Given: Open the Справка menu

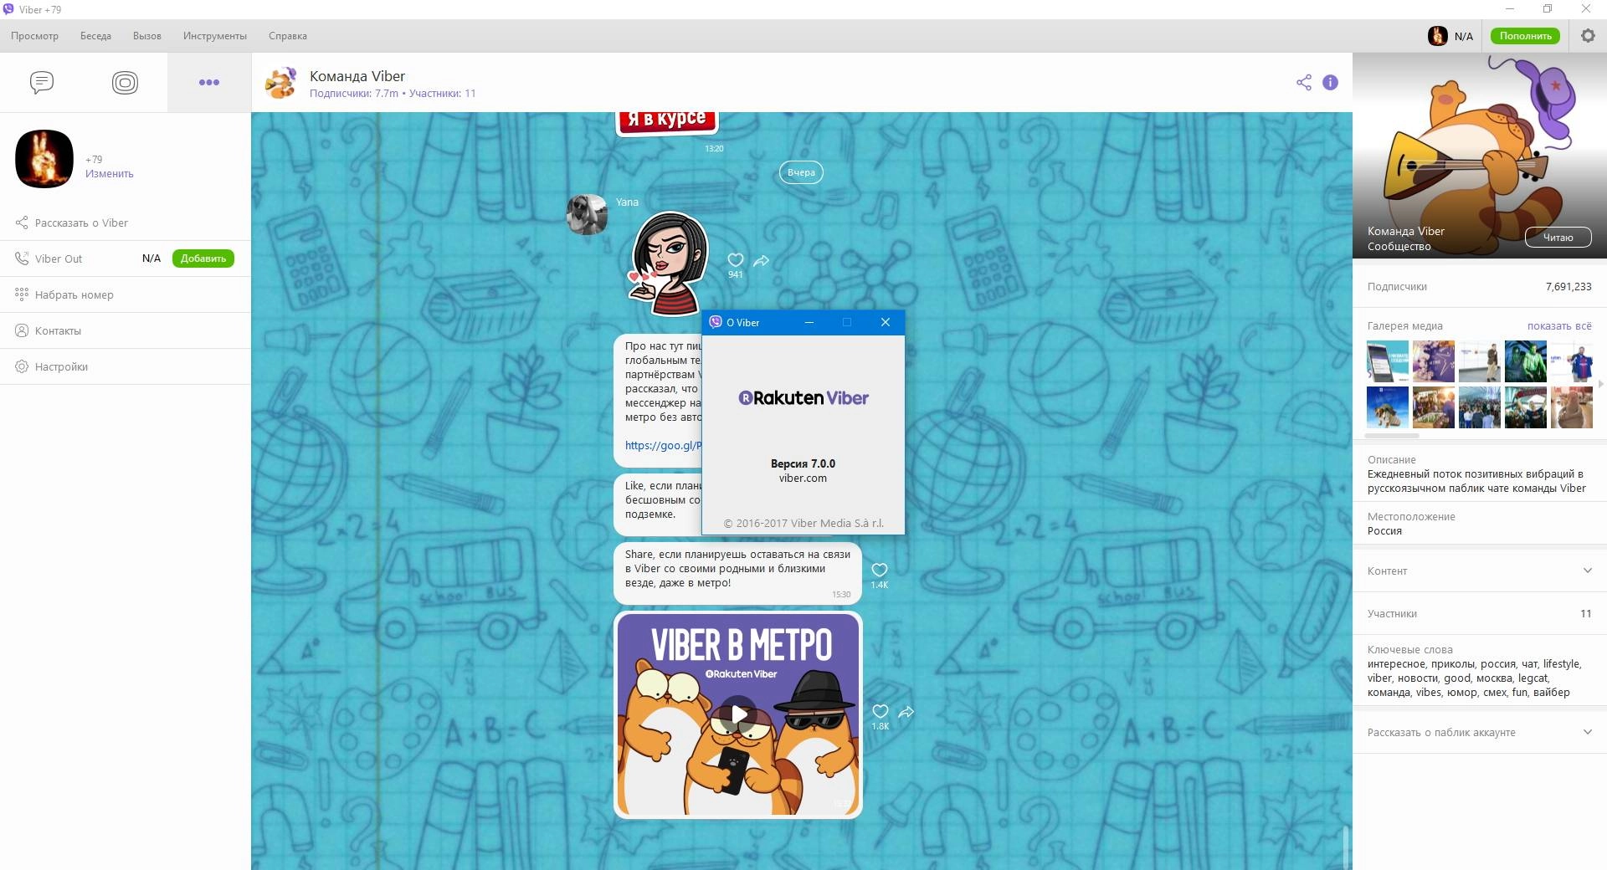Looking at the screenshot, I should tap(288, 36).
